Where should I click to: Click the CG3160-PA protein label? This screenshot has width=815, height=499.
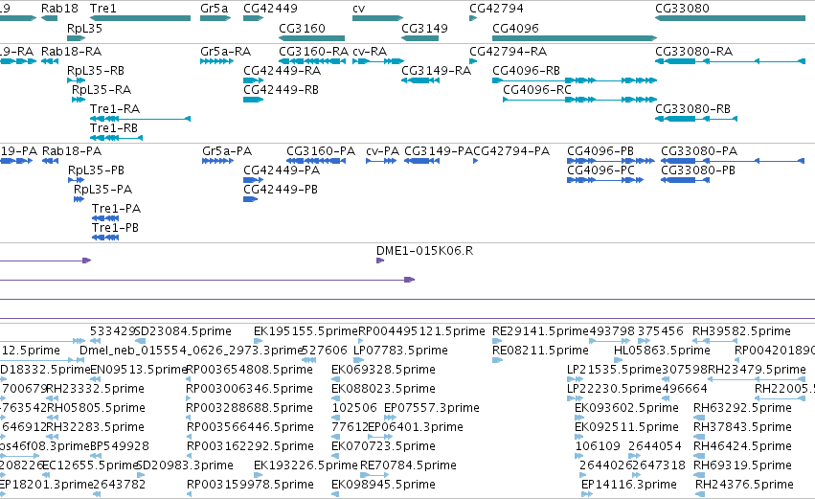[x=321, y=151]
